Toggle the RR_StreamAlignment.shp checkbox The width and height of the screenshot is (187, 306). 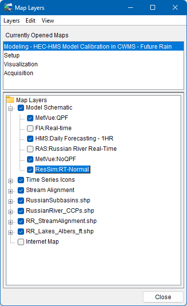coord(21,221)
